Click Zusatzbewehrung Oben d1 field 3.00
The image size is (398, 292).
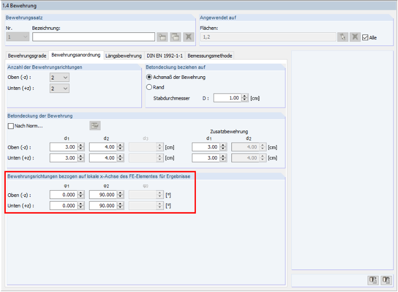click(206, 147)
